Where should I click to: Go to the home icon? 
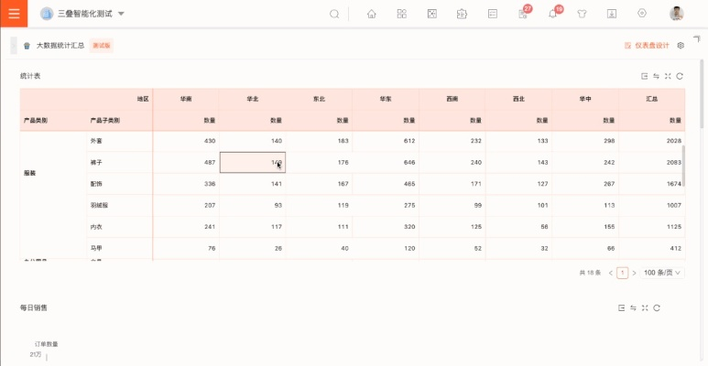point(371,14)
